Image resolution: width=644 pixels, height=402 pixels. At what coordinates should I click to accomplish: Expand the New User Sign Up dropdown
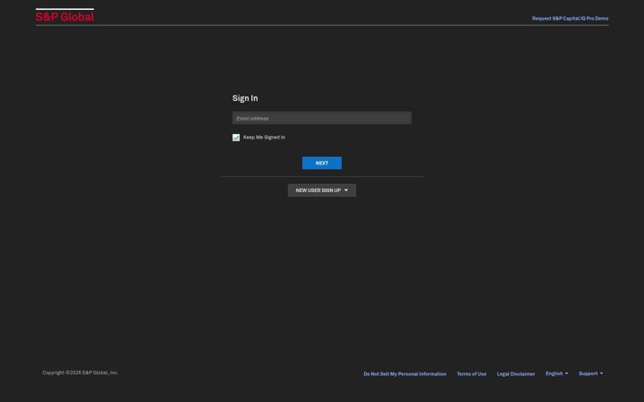pyautogui.click(x=322, y=190)
